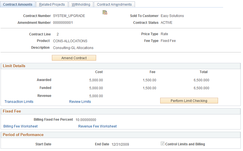Screen dimensions: 243x151
Task: Click the Billing Fixed Fee Percent value
Action: point(86,120)
